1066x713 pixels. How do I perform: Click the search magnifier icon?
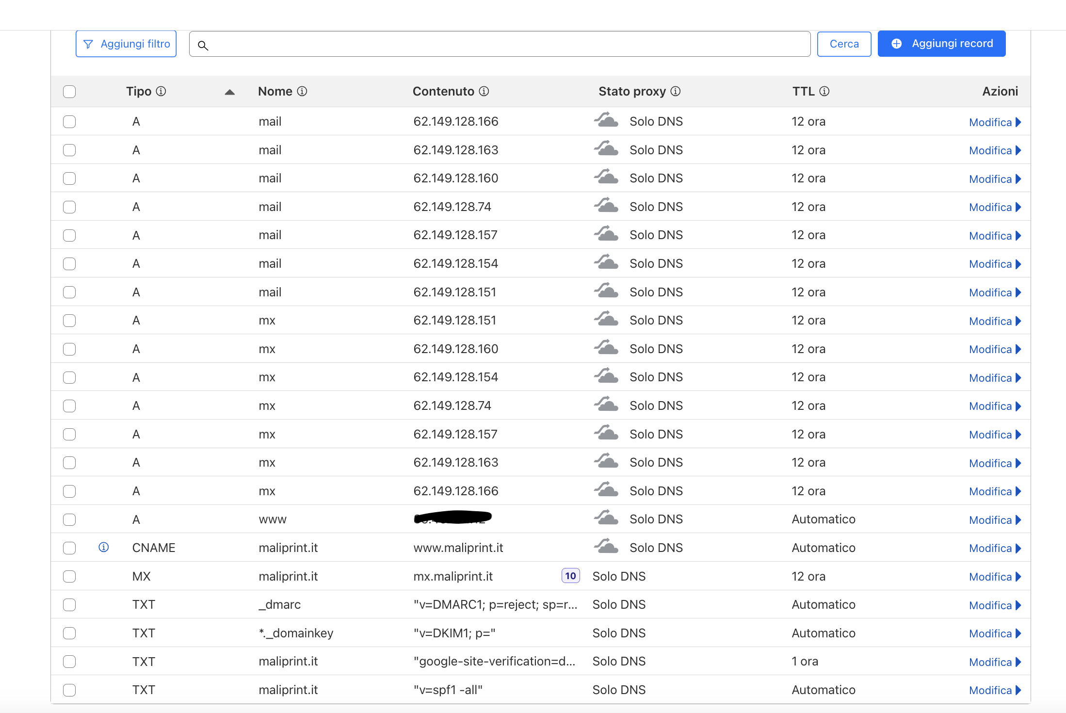pyautogui.click(x=203, y=46)
